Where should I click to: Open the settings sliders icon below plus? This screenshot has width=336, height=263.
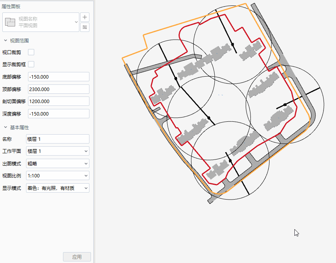click(85, 27)
